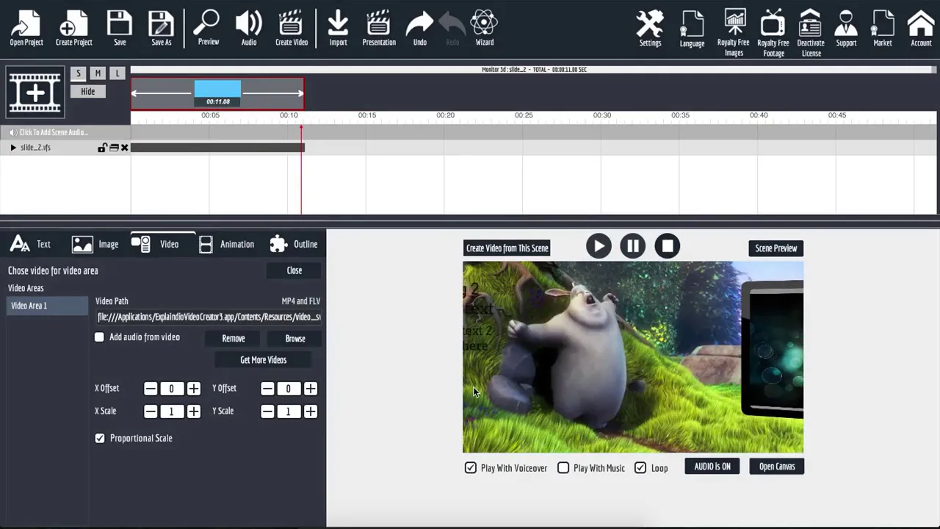Browse for a video file
This screenshot has height=529, width=940.
coord(295,339)
